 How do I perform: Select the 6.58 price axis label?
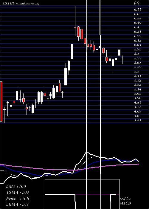138,18
